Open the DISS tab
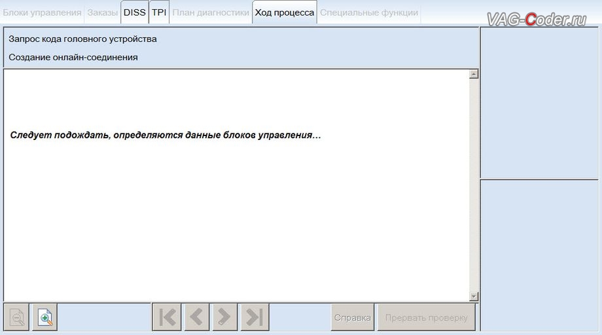Viewport: 602px width, 335px height. click(134, 12)
